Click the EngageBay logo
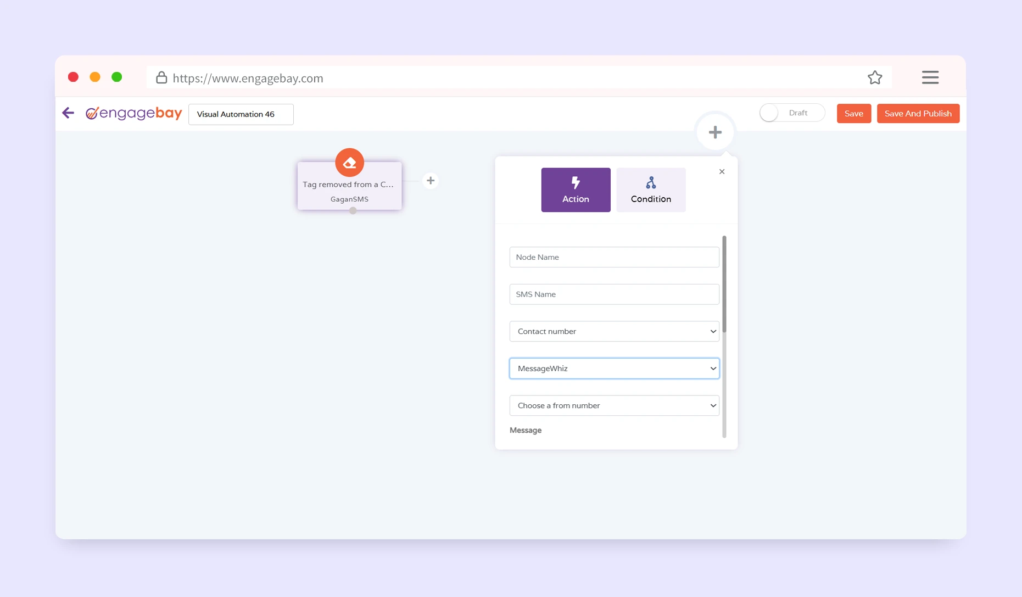Screen dimensions: 1022x597 tap(134, 113)
